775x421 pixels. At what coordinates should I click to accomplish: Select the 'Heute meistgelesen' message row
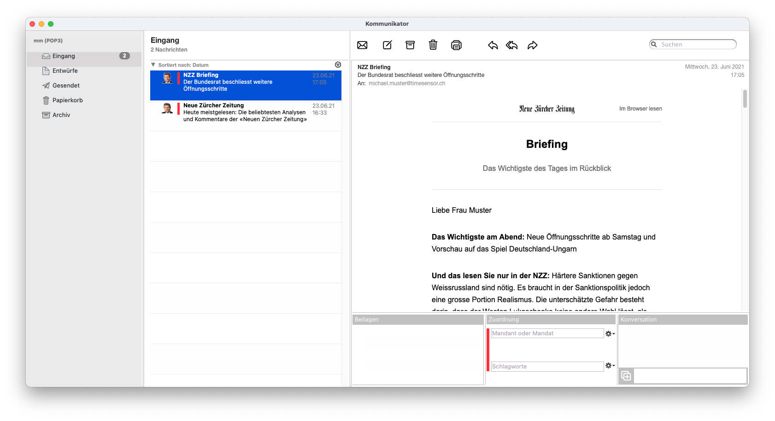[246, 116]
